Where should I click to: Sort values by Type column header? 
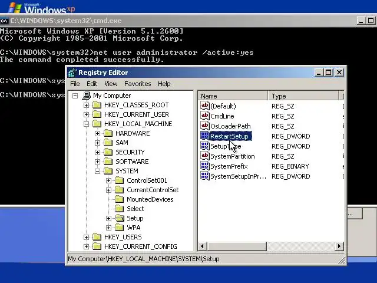pyautogui.click(x=303, y=96)
